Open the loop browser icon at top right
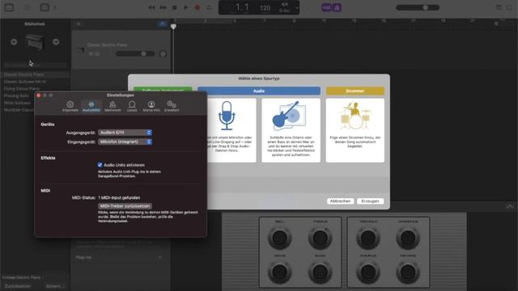 510,7
